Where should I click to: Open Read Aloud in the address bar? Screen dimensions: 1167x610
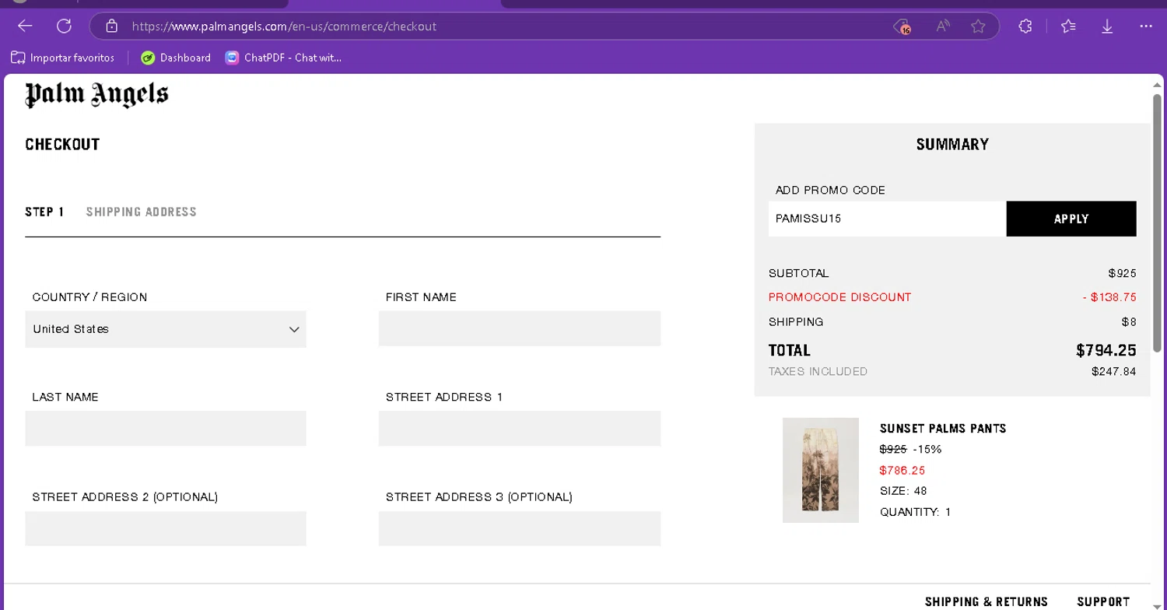tap(943, 26)
